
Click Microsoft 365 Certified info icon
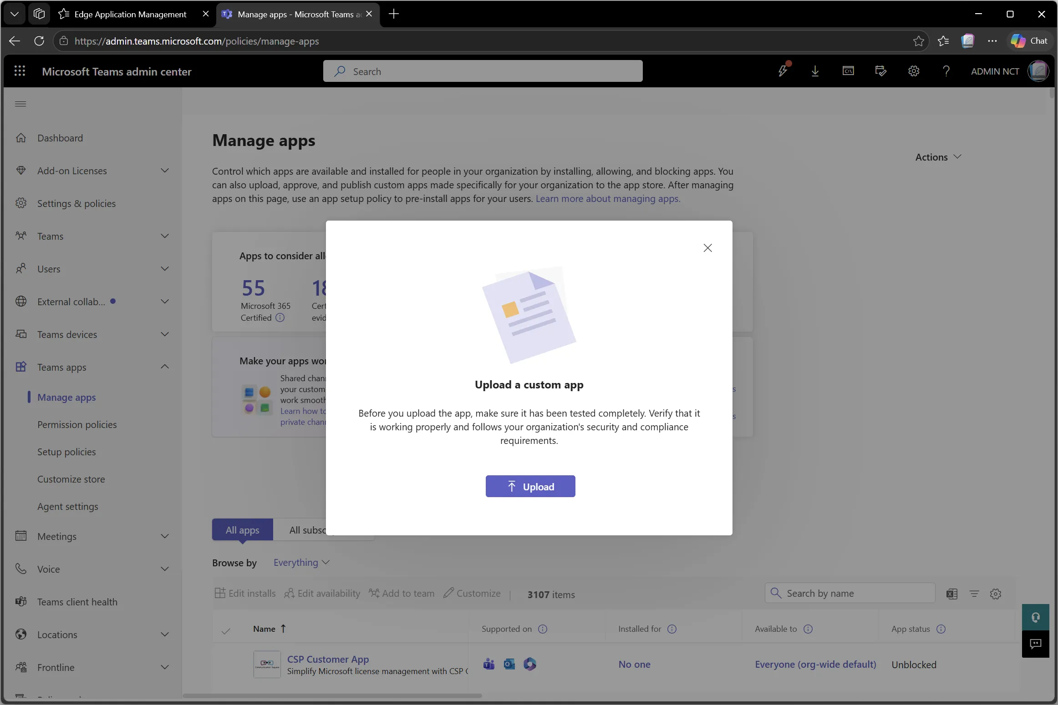pyautogui.click(x=280, y=317)
